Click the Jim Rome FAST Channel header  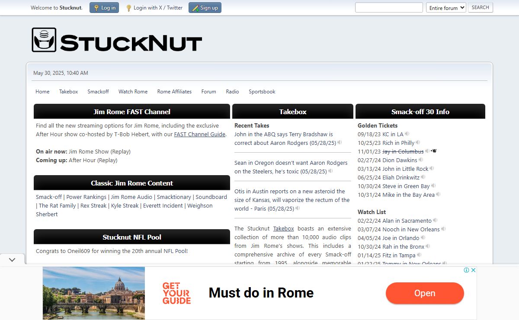pyautogui.click(x=132, y=112)
